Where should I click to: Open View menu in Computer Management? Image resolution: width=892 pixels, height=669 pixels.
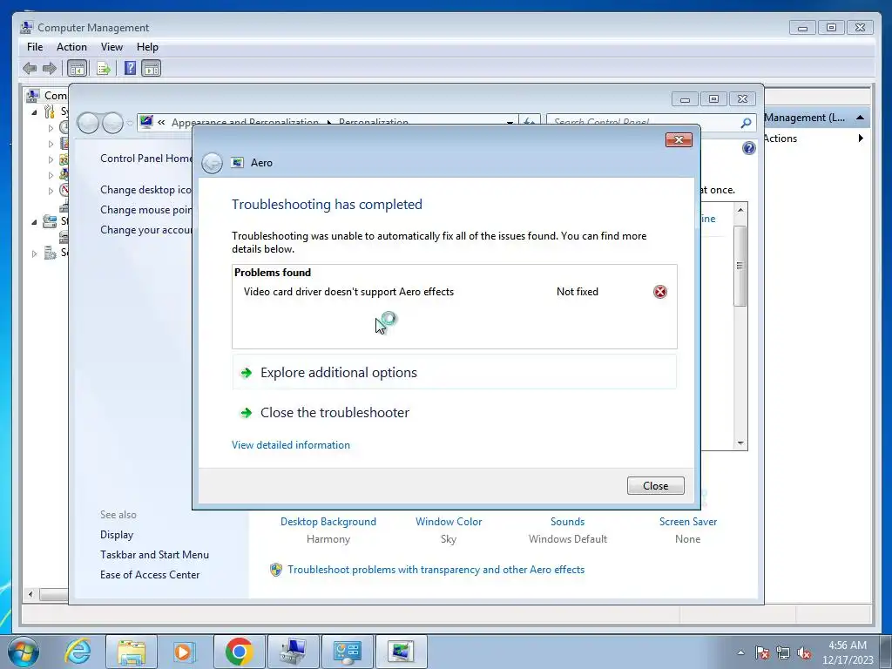(x=111, y=47)
